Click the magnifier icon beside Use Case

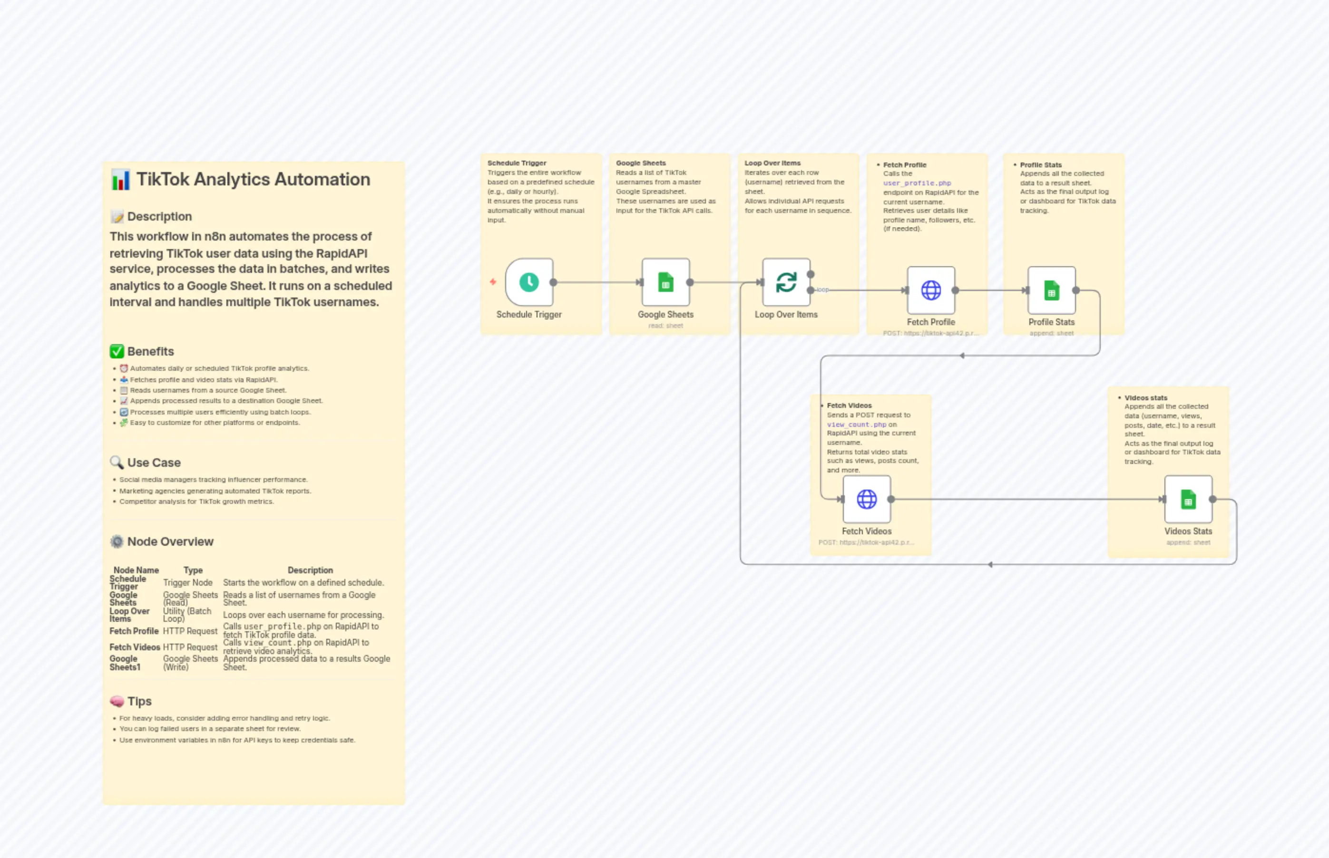[117, 462]
